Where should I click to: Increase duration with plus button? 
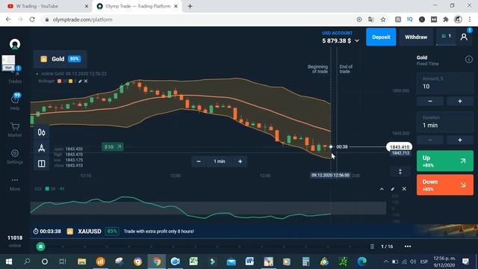click(x=460, y=140)
